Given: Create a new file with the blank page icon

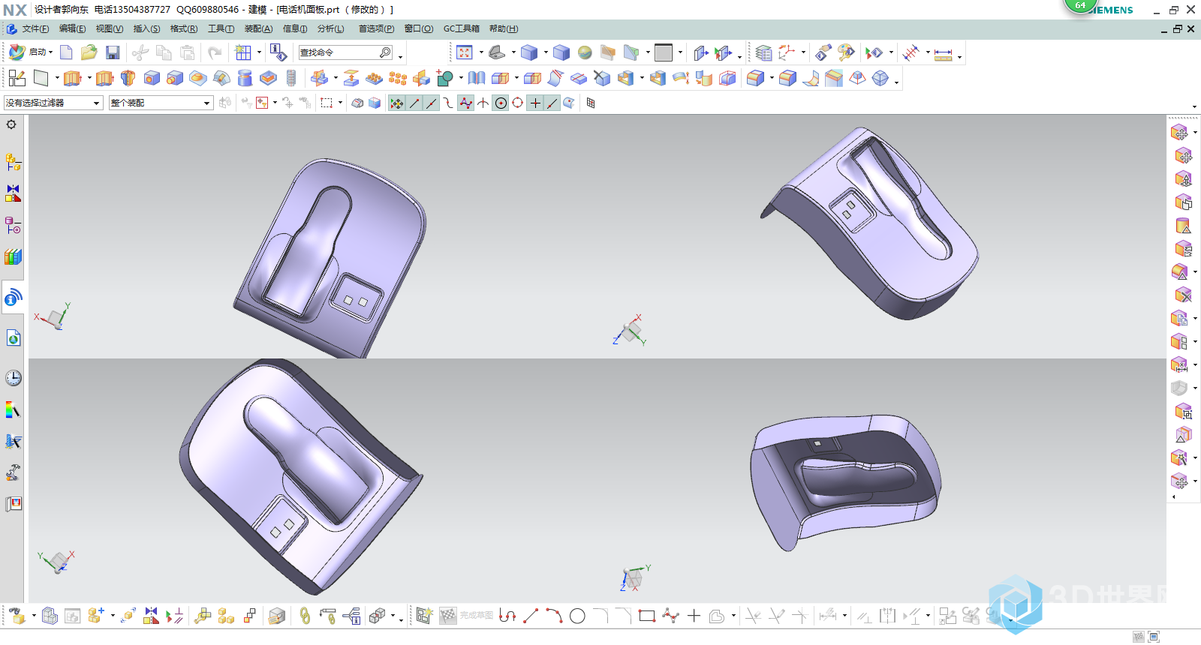Looking at the screenshot, I should click(x=66, y=52).
